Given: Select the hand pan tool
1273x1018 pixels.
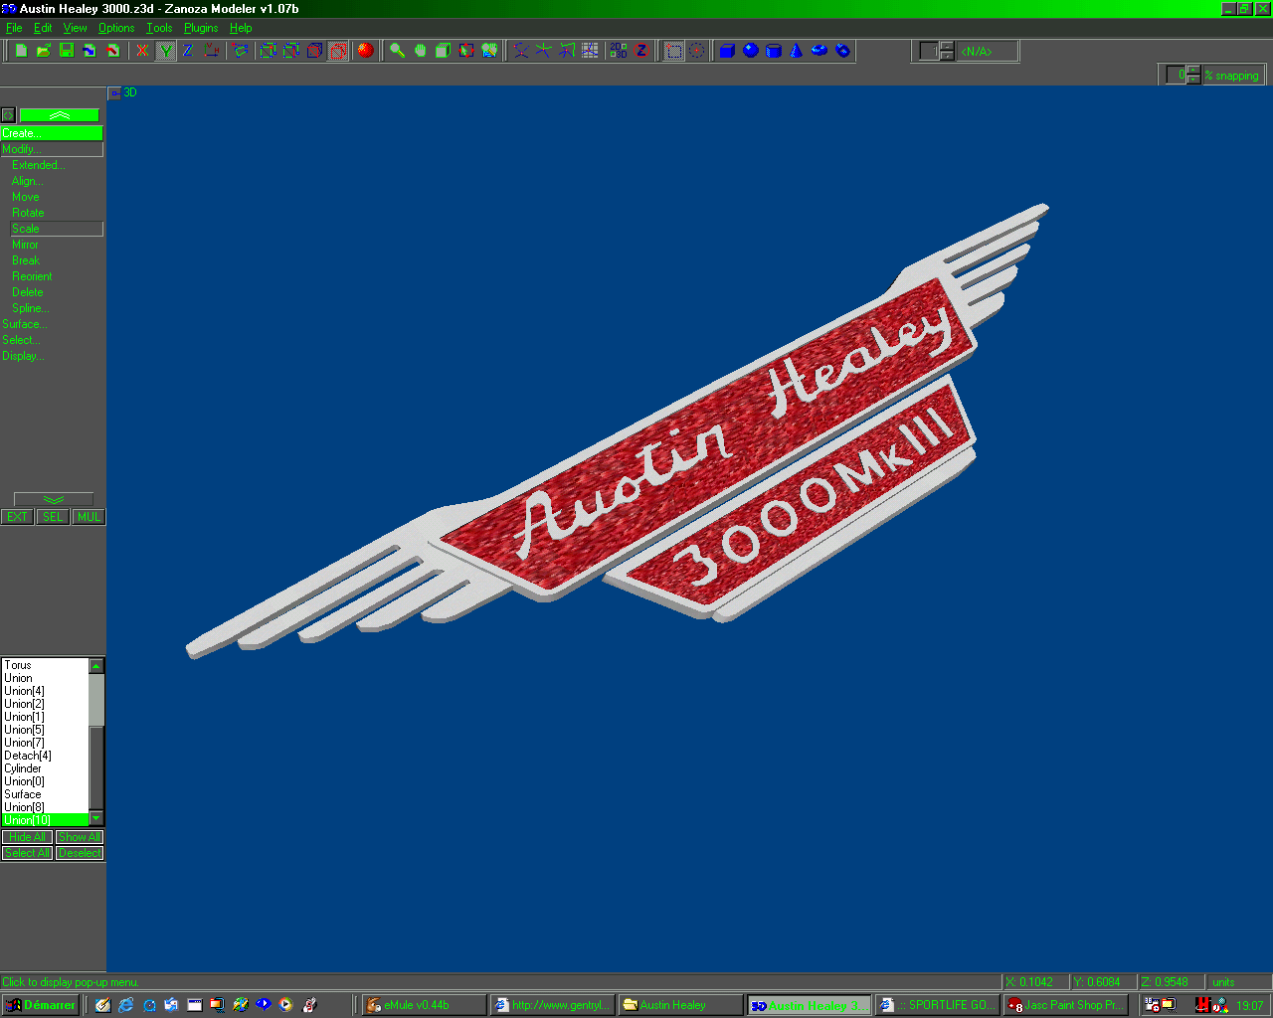Looking at the screenshot, I should coord(420,51).
